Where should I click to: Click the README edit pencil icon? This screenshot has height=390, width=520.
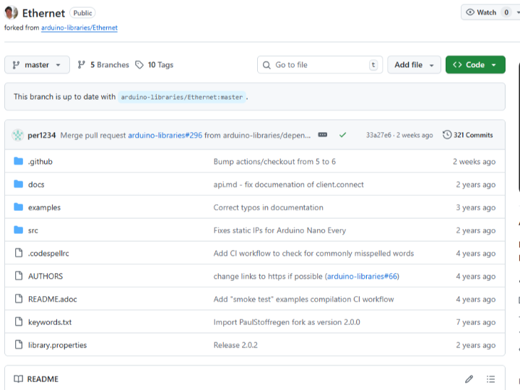pos(469,379)
